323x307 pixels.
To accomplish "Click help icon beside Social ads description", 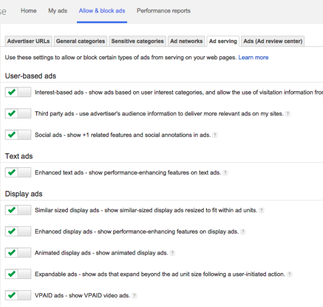I will 215,135.
